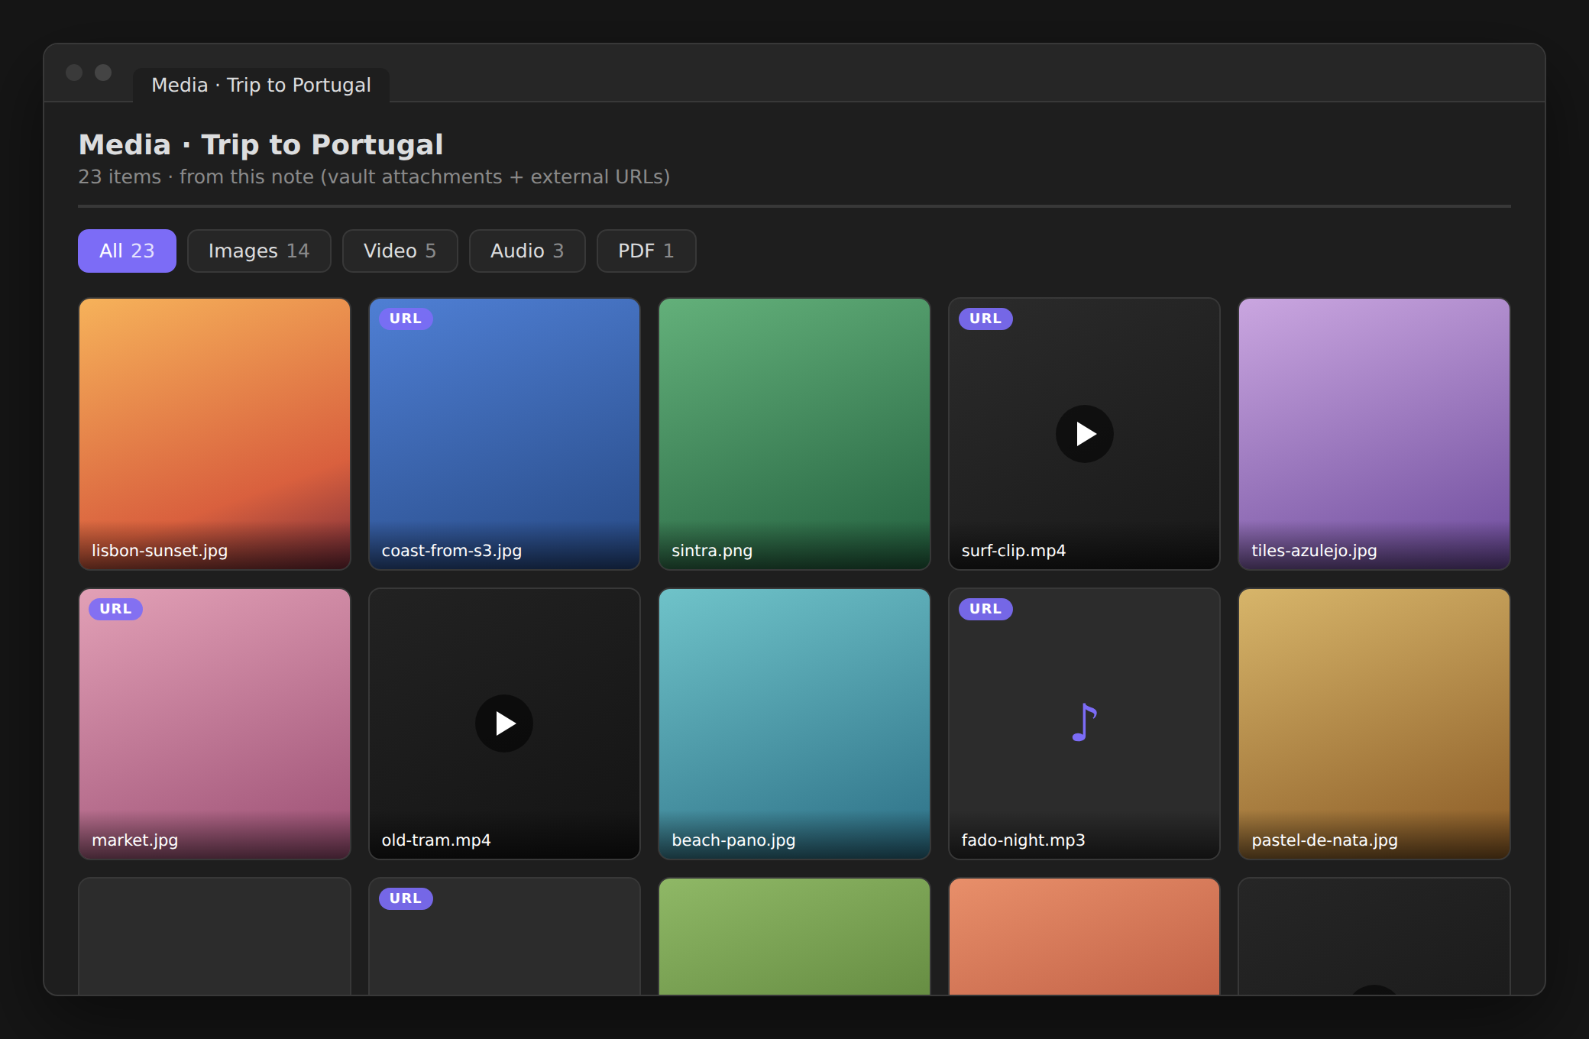The height and width of the screenshot is (1039, 1589).
Task: Show all 23 media items
Action: coord(127,251)
